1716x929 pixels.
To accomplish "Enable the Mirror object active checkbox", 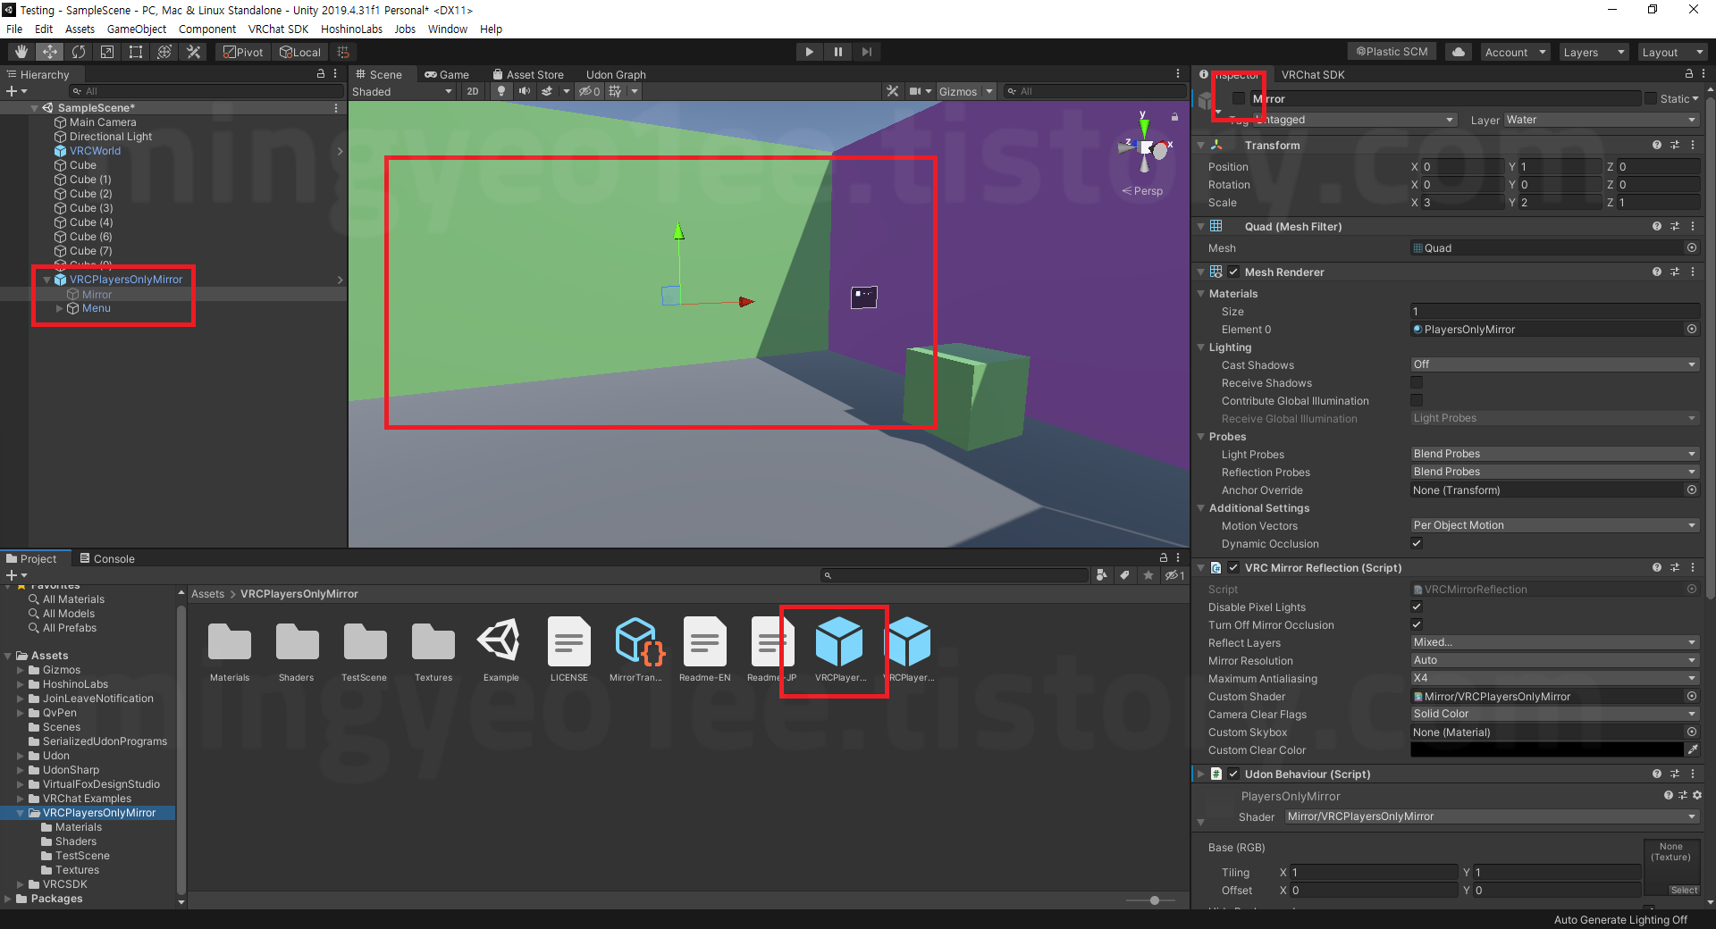I will coord(1239,98).
